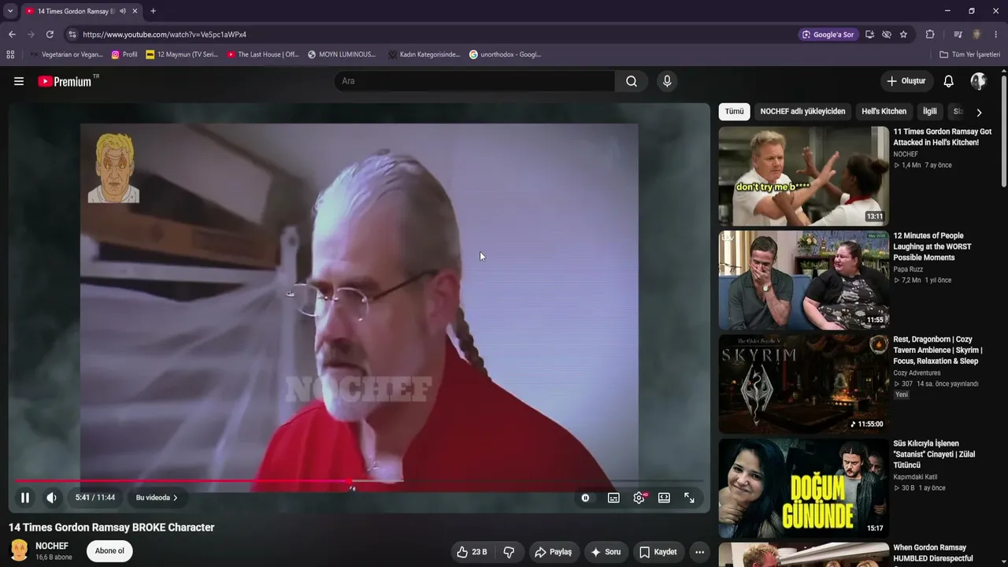Share the video using Paylaş
The width and height of the screenshot is (1008, 567).
click(553, 552)
